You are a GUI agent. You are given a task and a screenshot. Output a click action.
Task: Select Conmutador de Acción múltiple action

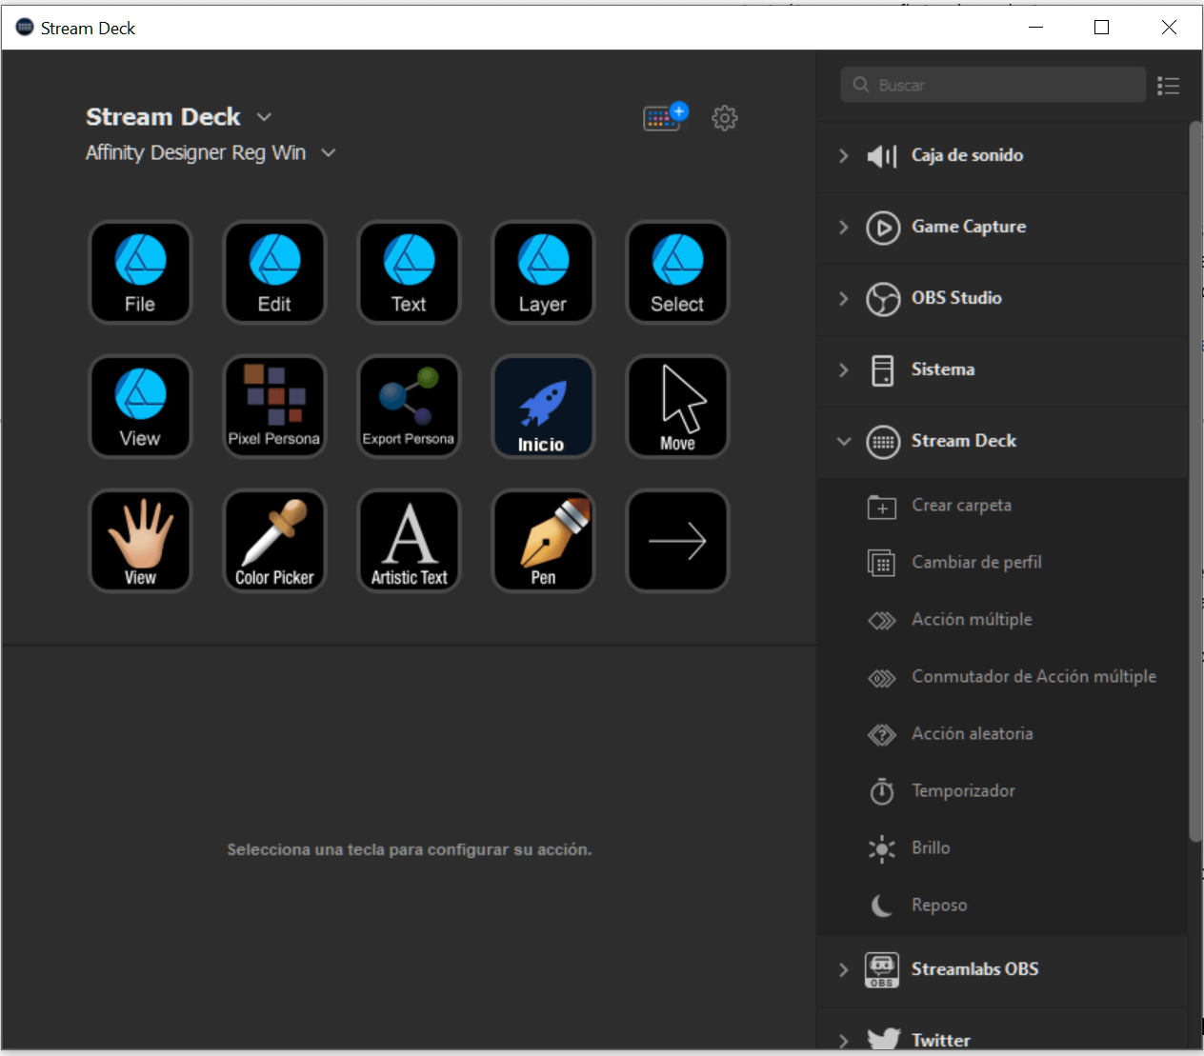(1003, 677)
